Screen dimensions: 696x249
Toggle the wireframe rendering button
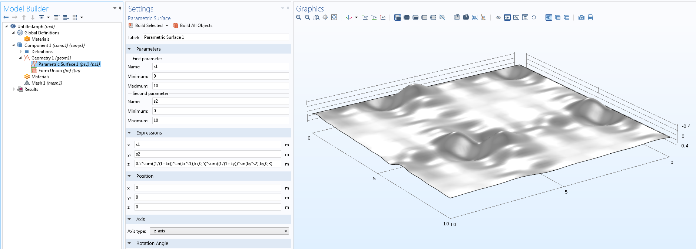(567, 17)
